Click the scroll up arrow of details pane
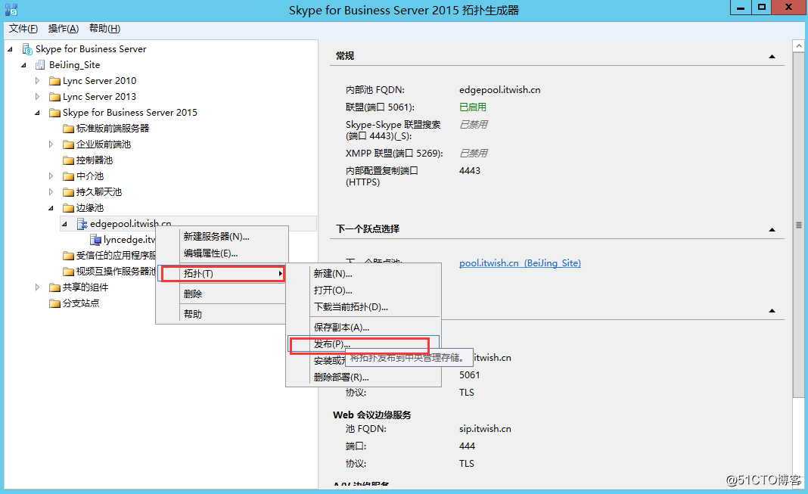The height and width of the screenshot is (494, 808). 799,46
